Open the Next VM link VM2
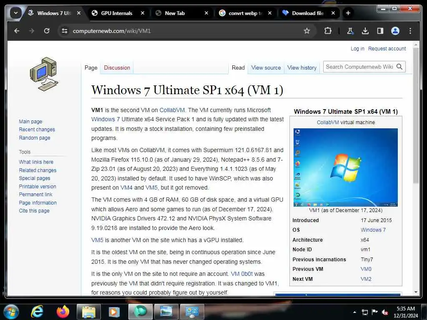This screenshot has height=320, width=427. tap(366, 279)
